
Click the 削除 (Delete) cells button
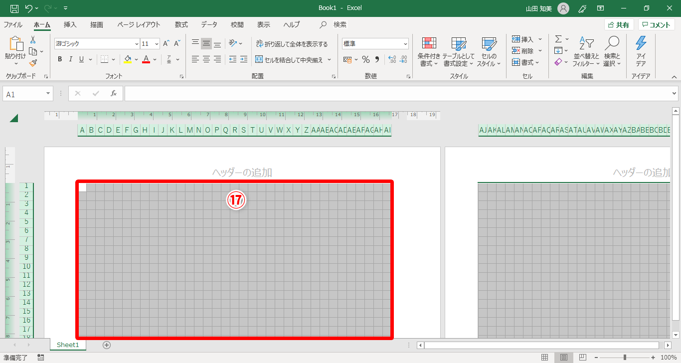point(523,50)
